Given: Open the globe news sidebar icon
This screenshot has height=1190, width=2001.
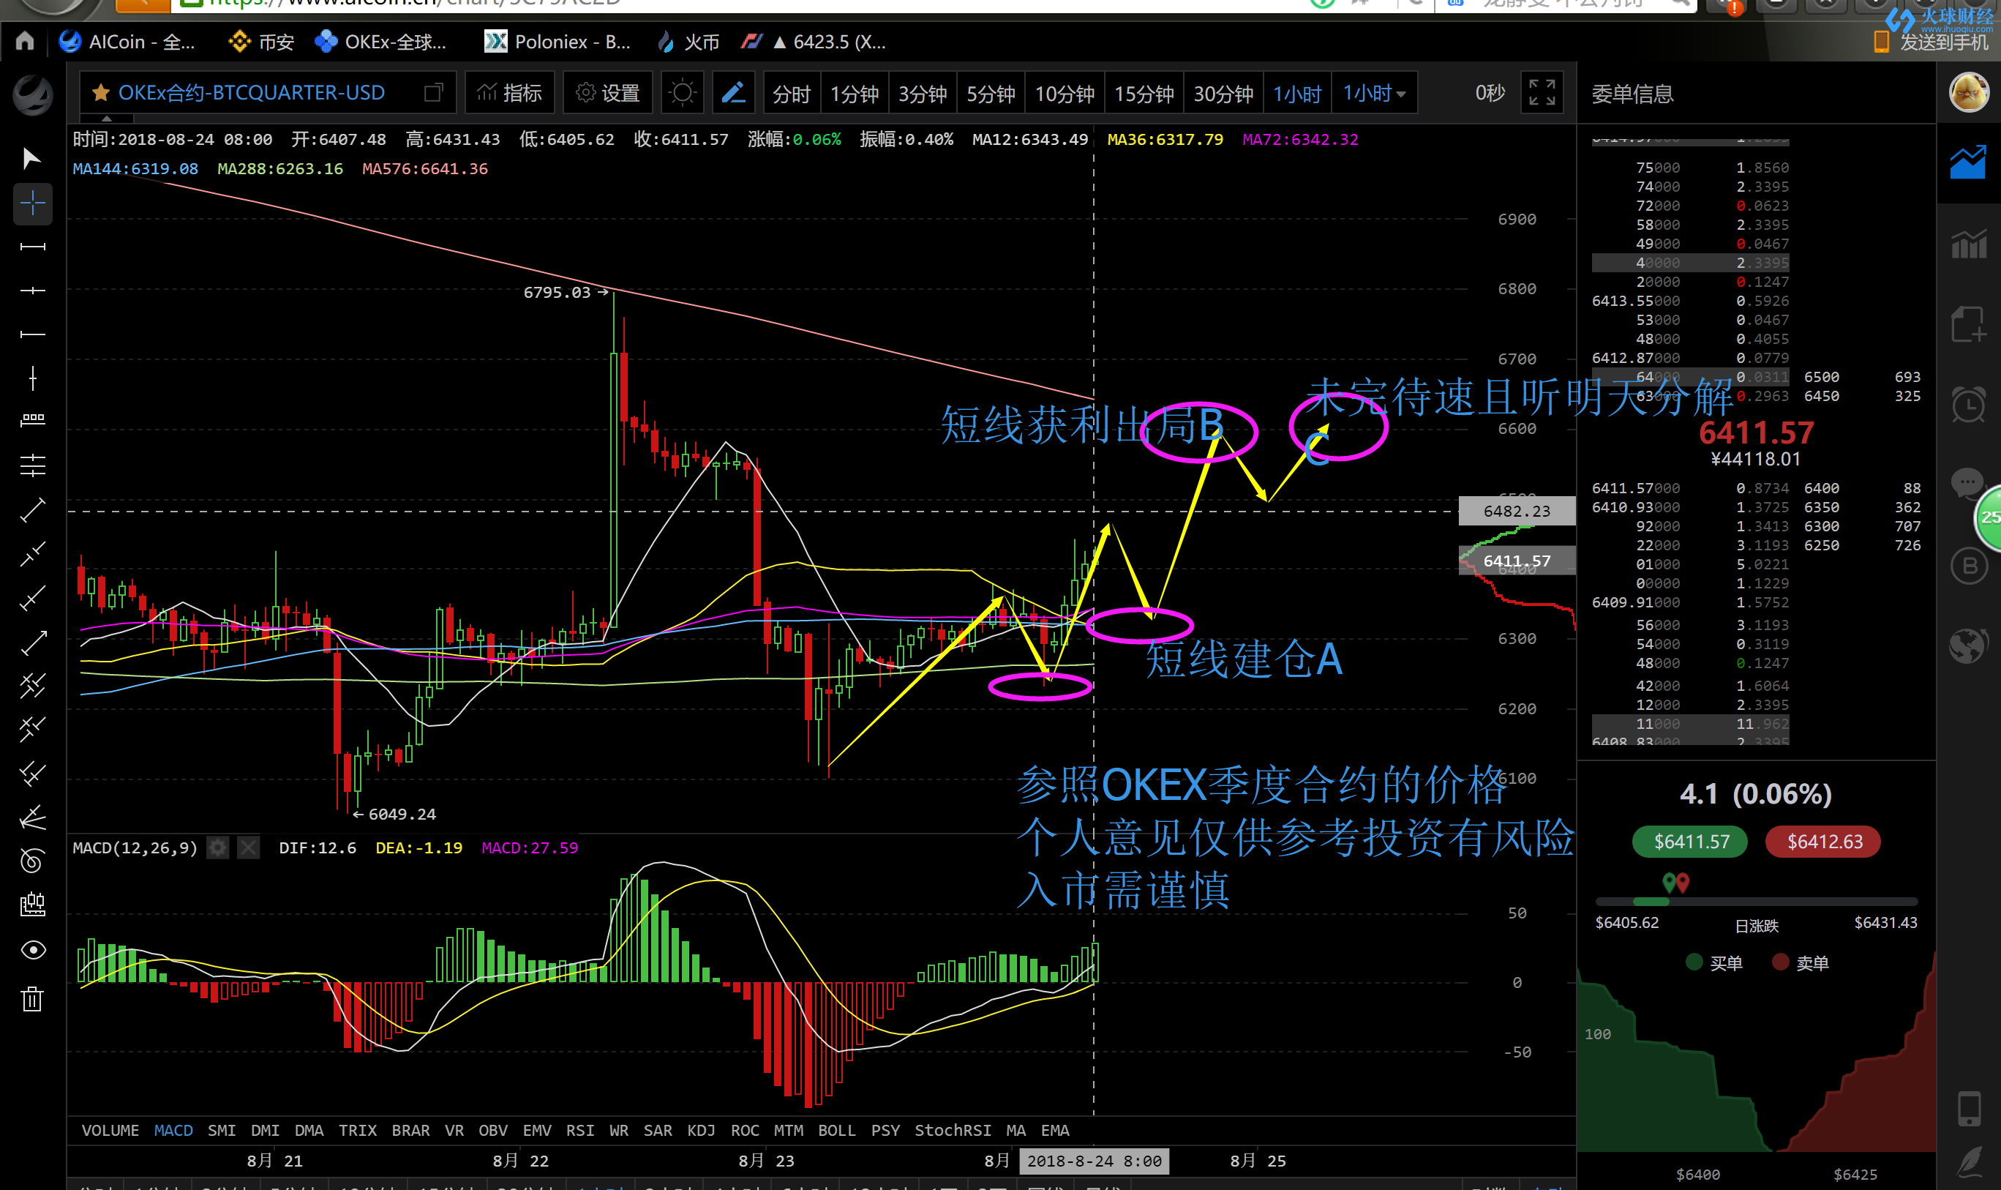Looking at the screenshot, I should click(x=1968, y=645).
